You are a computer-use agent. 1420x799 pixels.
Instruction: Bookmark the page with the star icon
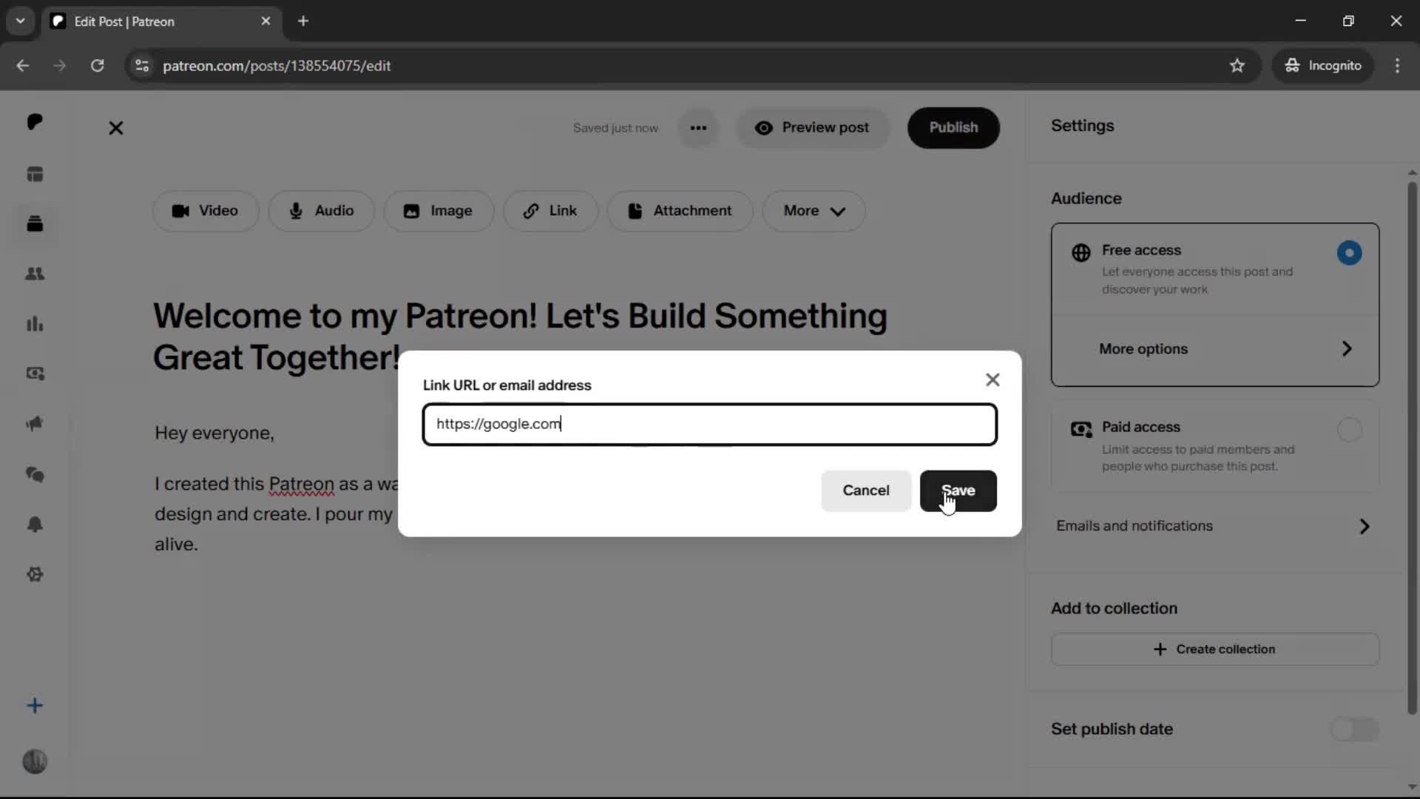(x=1237, y=66)
